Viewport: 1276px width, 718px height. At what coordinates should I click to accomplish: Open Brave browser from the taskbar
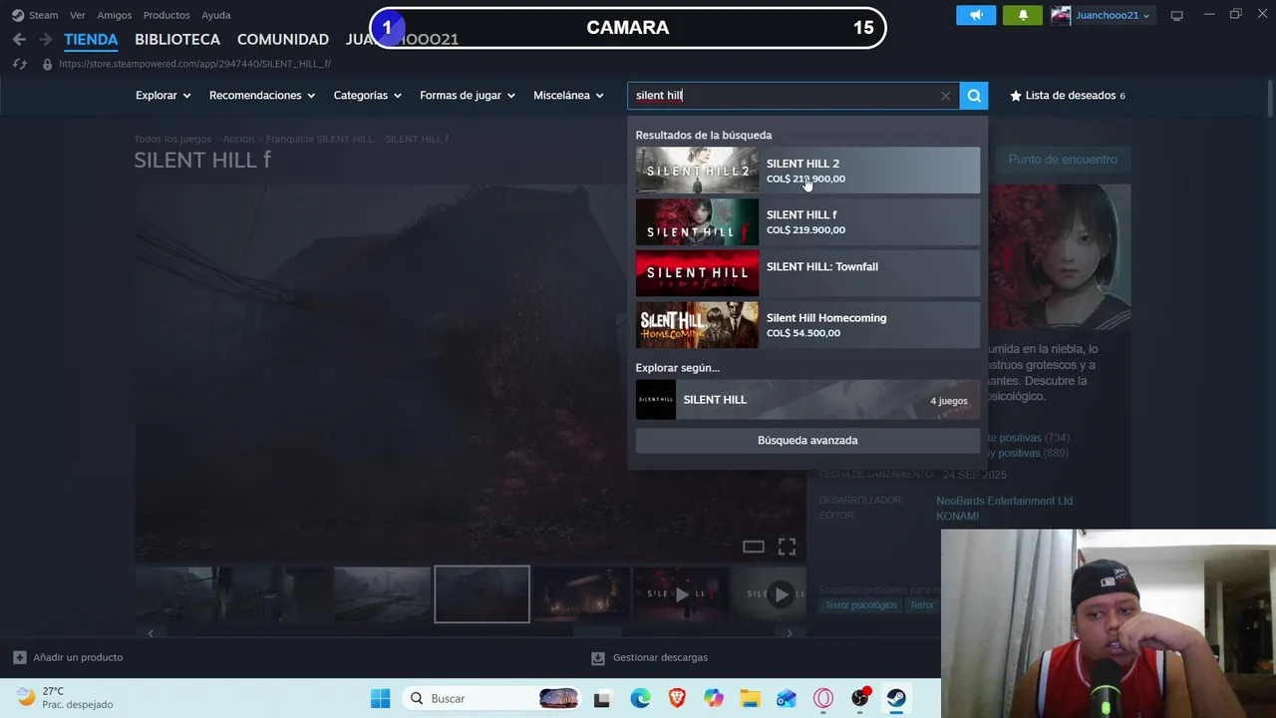point(677,698)
